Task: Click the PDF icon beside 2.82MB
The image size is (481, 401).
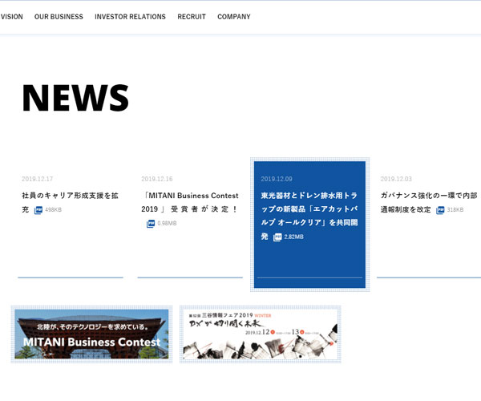Action: [x=277, y=237]
